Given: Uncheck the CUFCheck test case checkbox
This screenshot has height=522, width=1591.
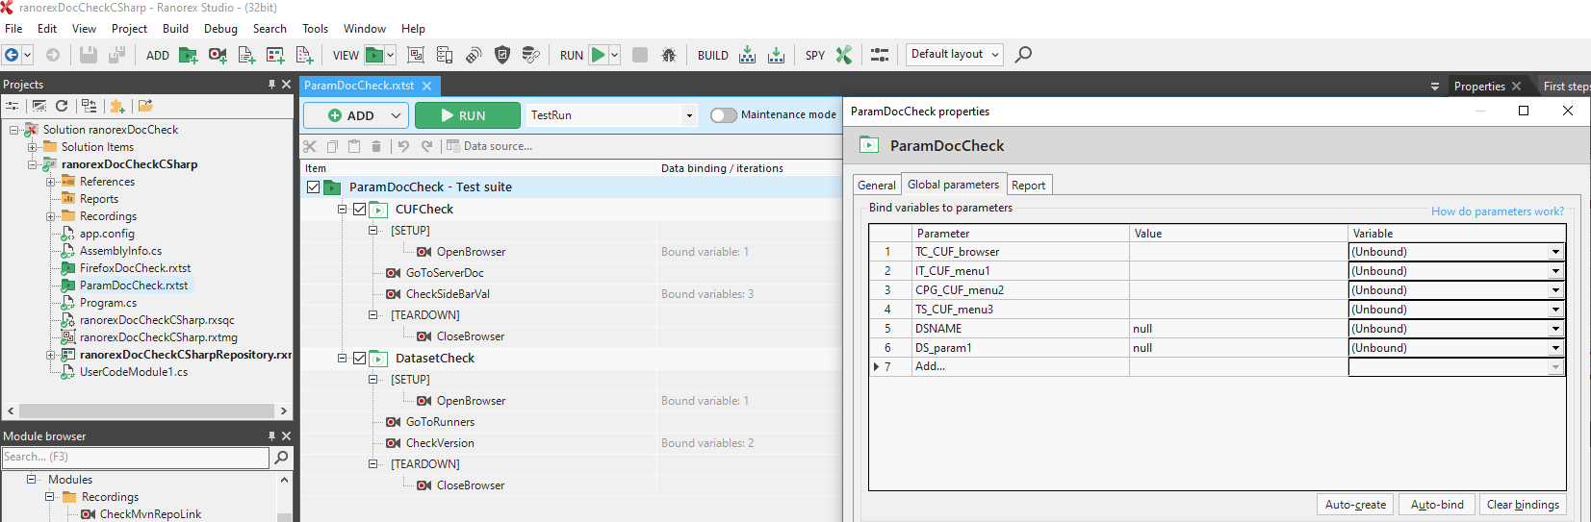Looking at the screenshot, I should [359, 210].
